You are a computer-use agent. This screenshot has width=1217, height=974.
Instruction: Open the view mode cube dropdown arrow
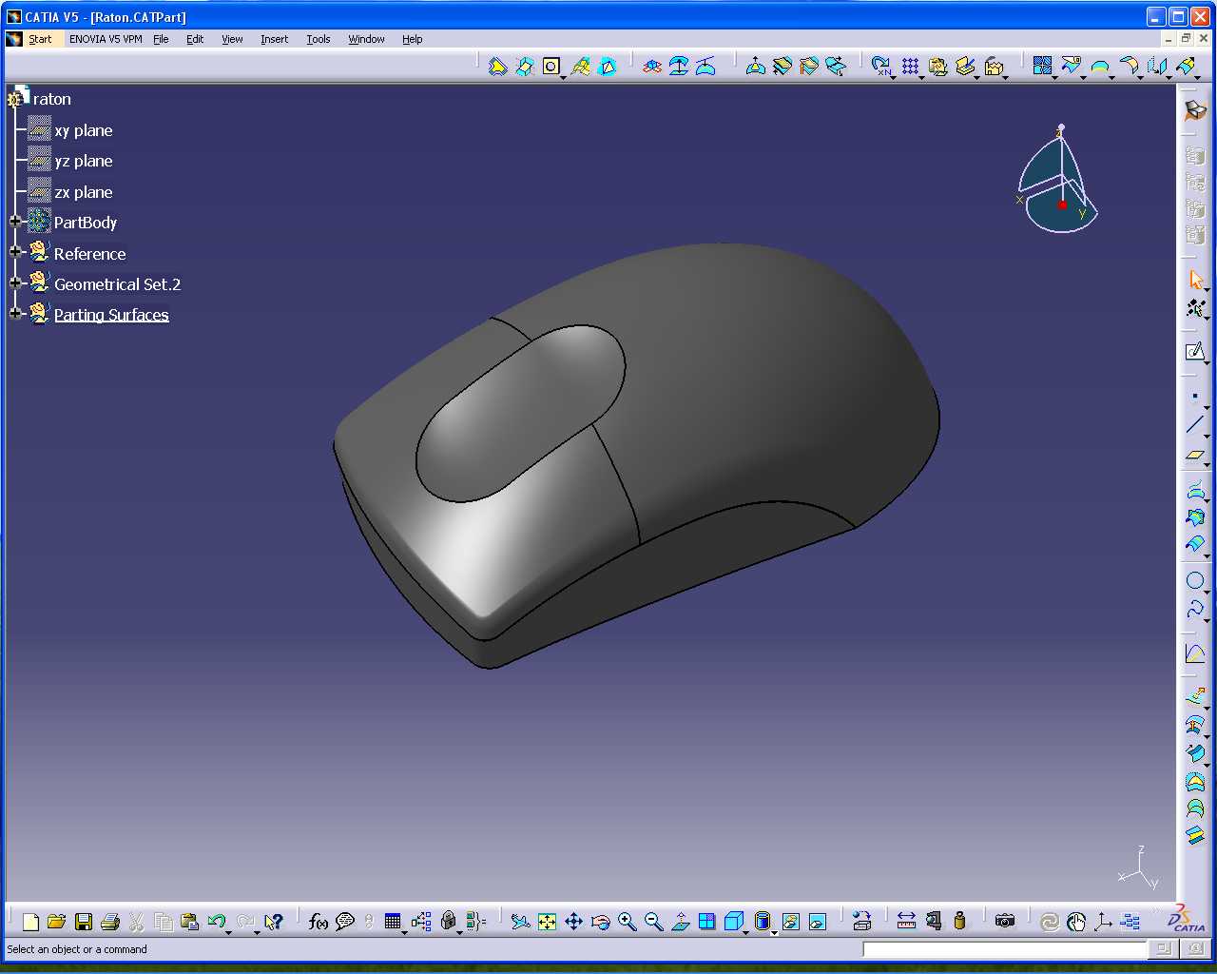[x=746, y=932]
